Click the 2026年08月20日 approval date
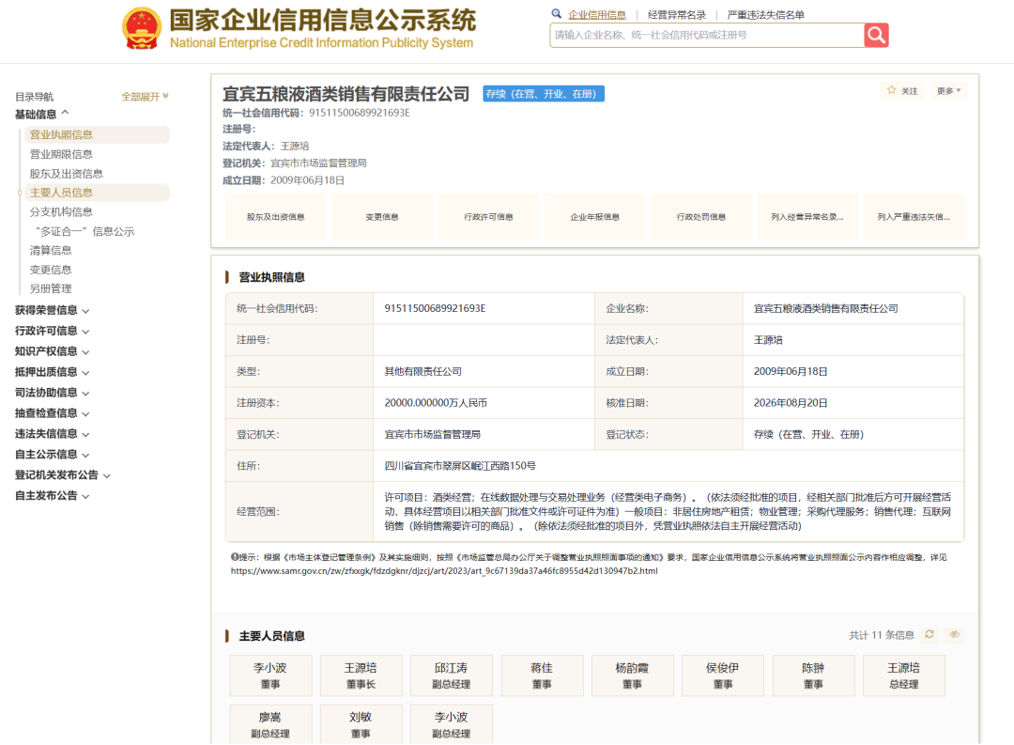The width and height of the screenshot is (1014, 745). tap(791, 403)
